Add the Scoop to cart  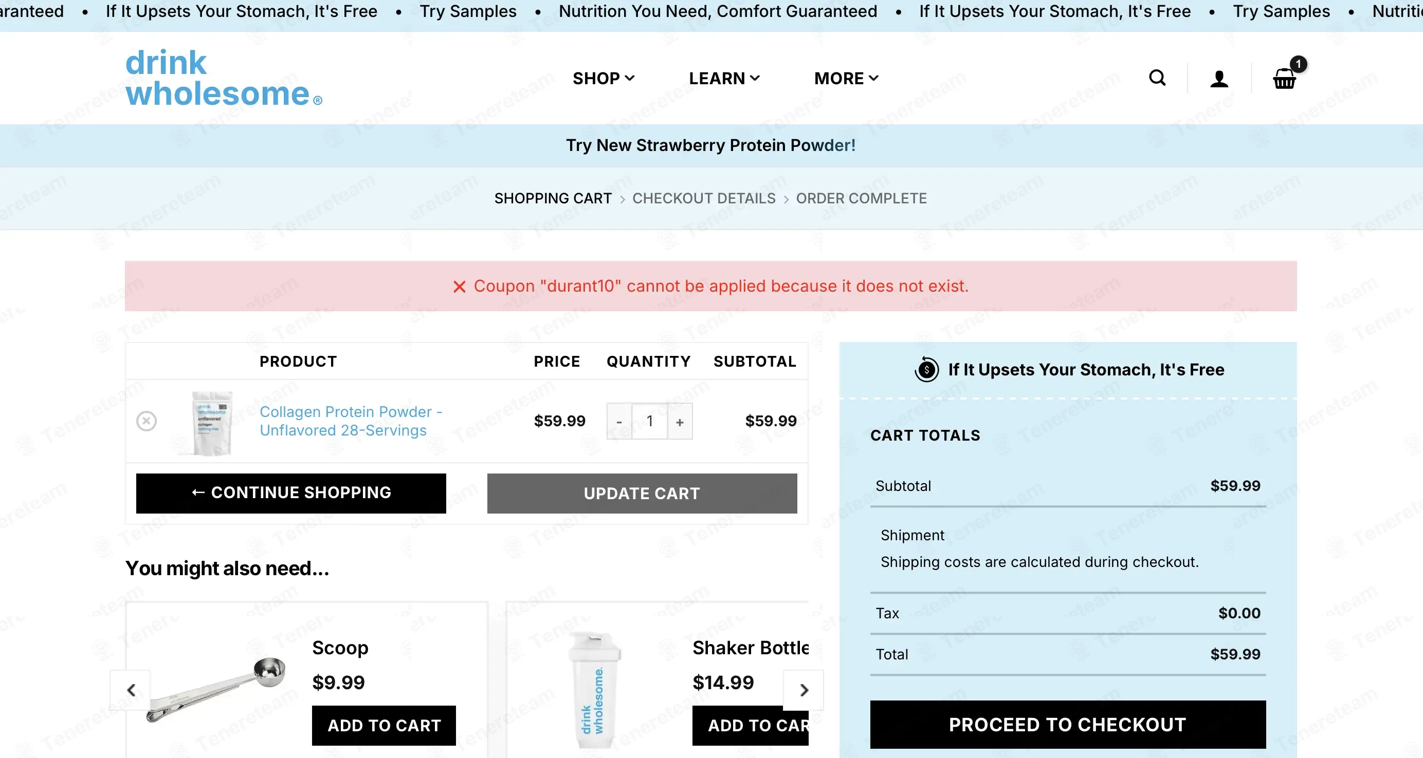tap(384, 726)
